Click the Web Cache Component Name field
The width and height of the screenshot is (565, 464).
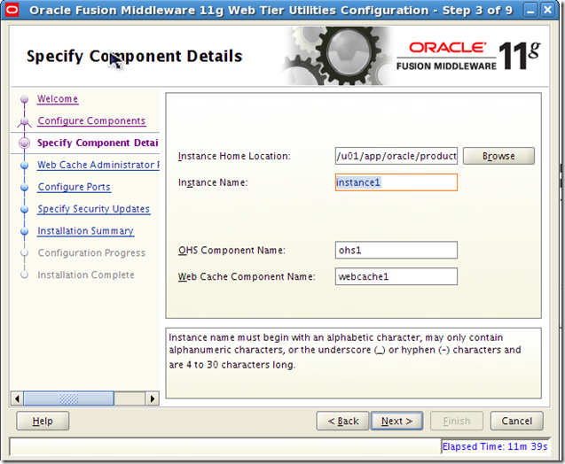[x=396, y=276]
